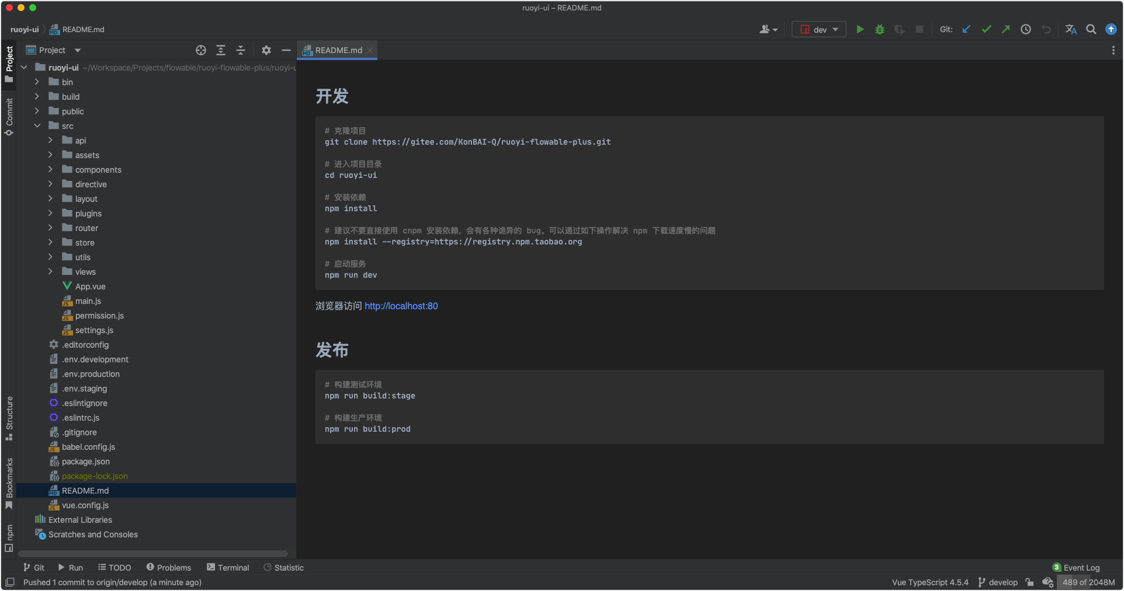The width and height of the screenshot is (1124, 591).
Task: Select App.vue file
Action: pyautogui.click(x=90, y=286)
